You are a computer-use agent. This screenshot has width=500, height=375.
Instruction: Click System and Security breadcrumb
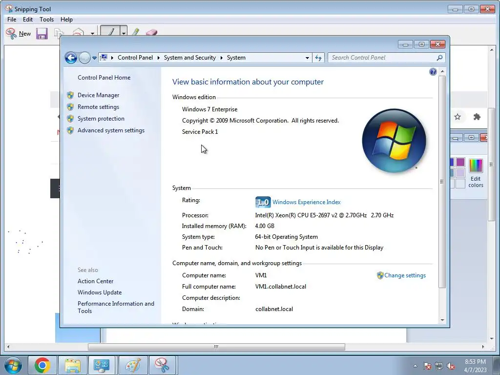(190, 58)
